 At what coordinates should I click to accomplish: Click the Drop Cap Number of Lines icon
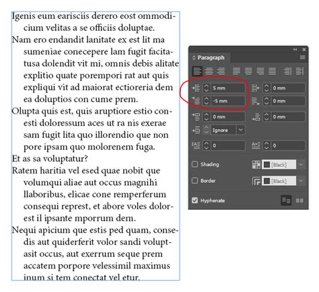click(196, 145)
